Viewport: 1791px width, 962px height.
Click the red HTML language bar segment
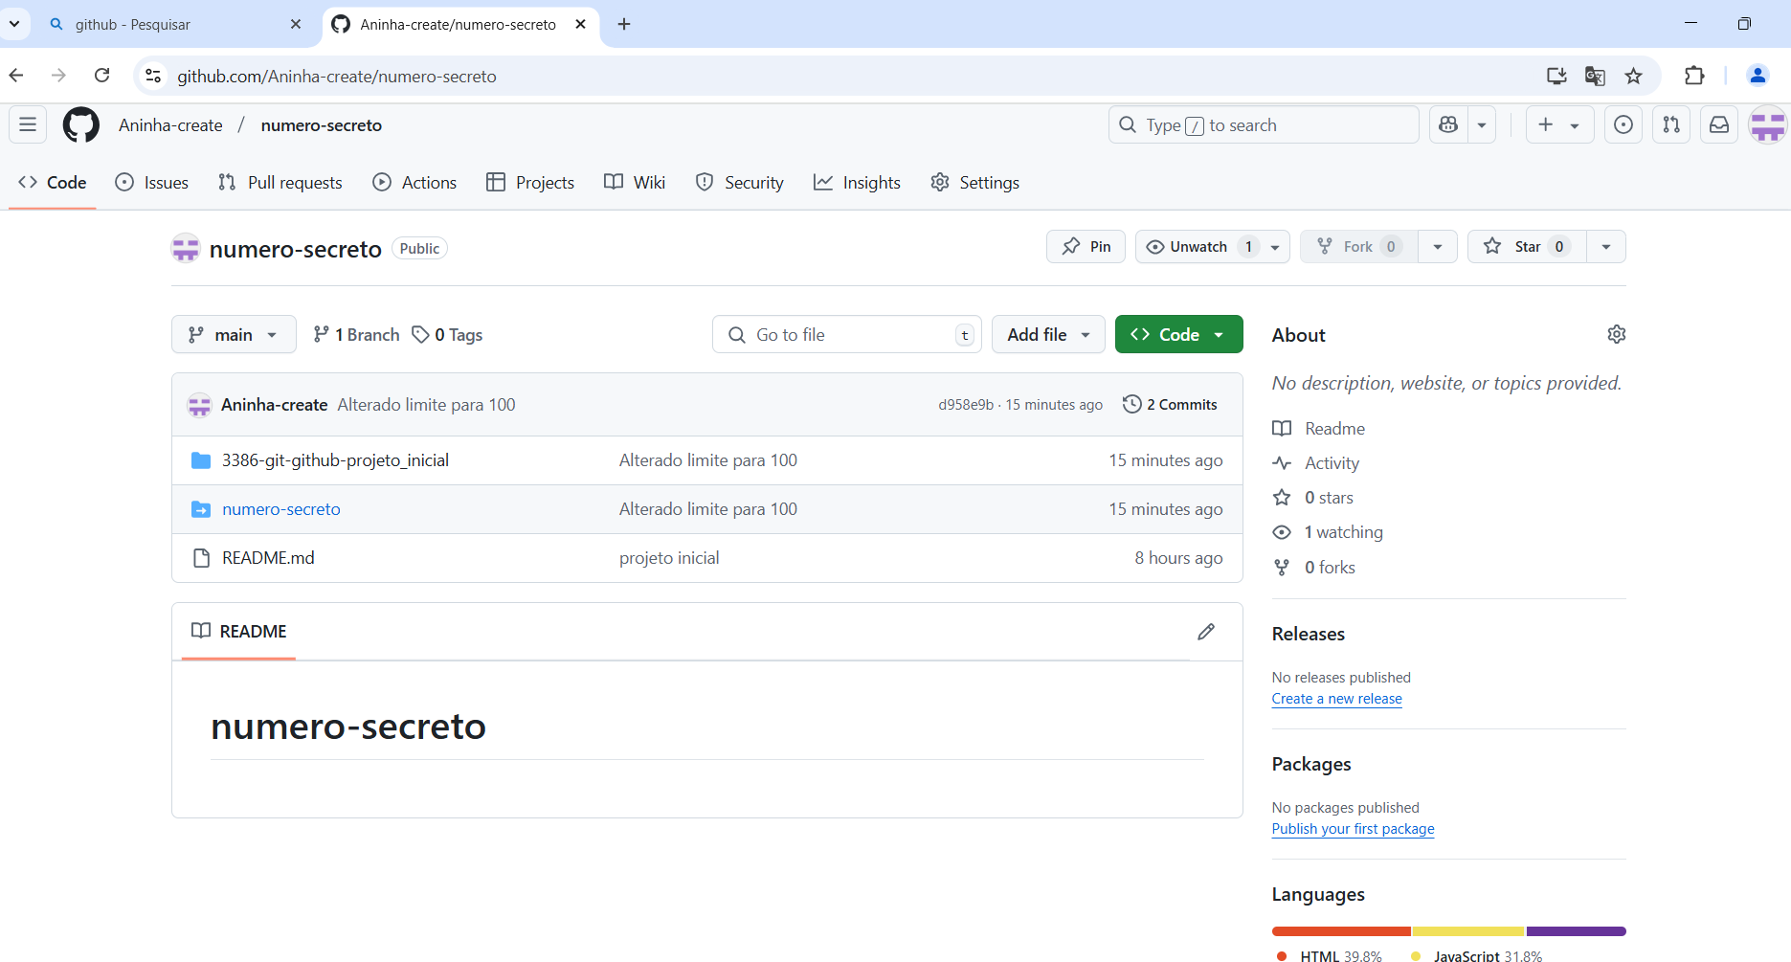(1340, 931)
